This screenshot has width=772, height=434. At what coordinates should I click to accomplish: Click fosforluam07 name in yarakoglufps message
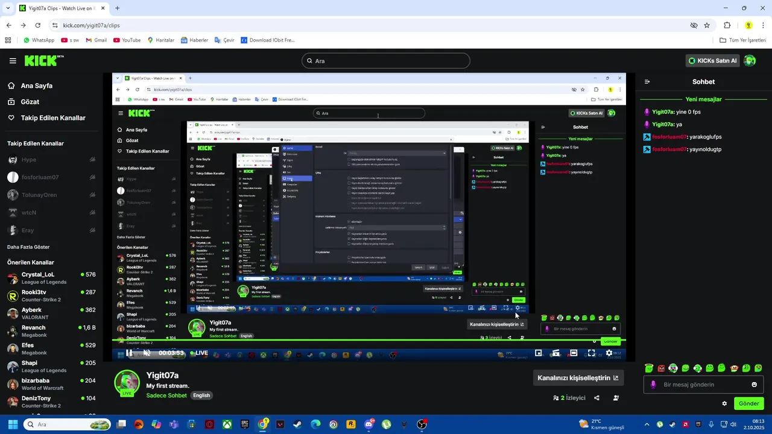click(x=669, y=137)
